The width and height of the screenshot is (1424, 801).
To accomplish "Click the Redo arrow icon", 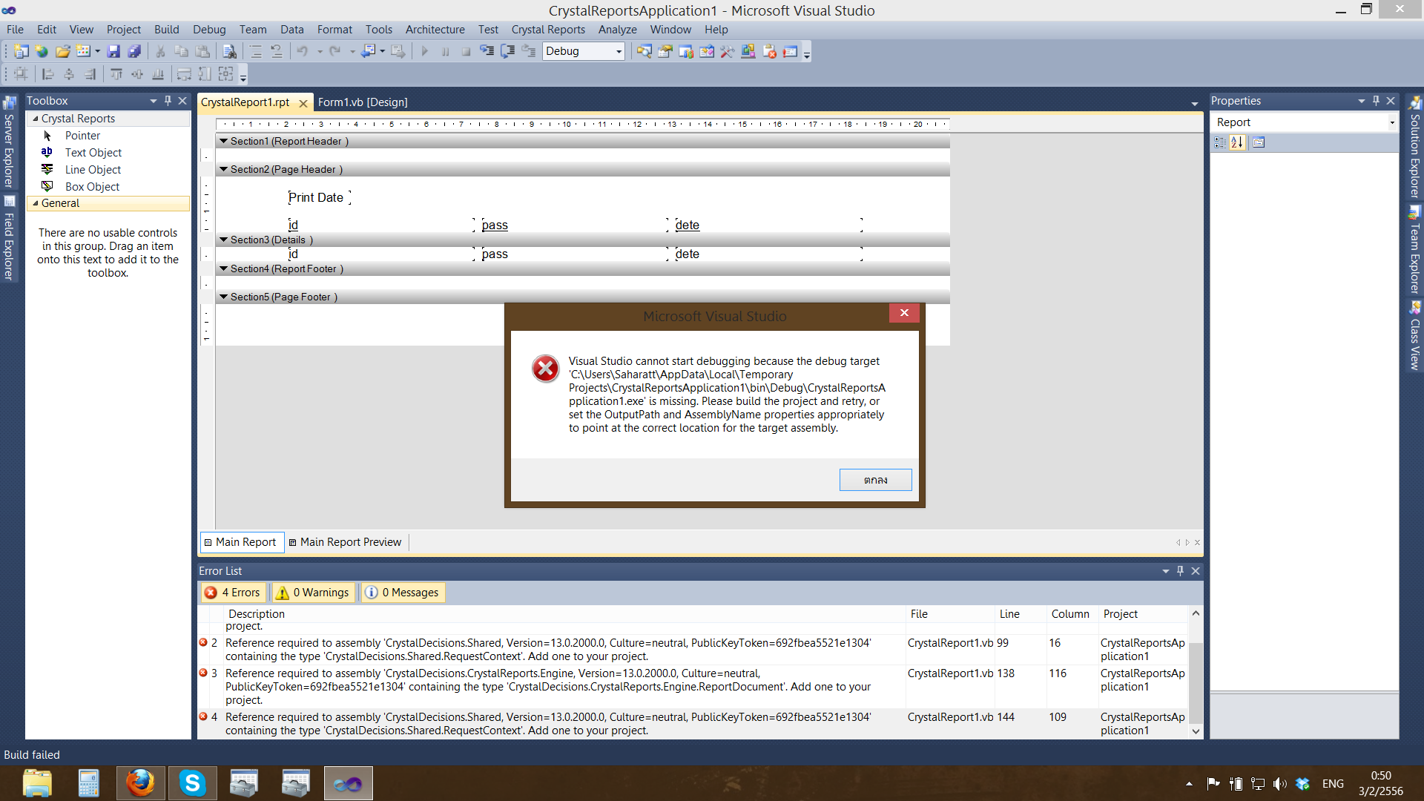I will coord(335,51).
